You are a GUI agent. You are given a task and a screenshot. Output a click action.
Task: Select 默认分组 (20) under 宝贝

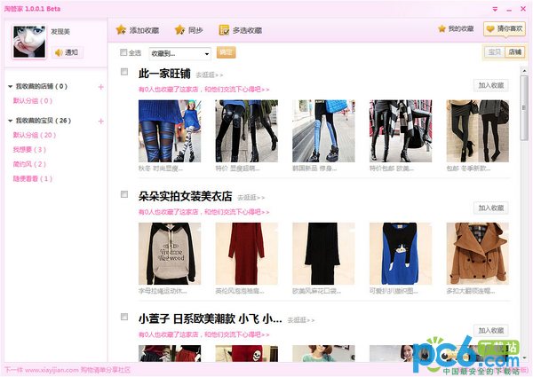(x=35, y=135)
